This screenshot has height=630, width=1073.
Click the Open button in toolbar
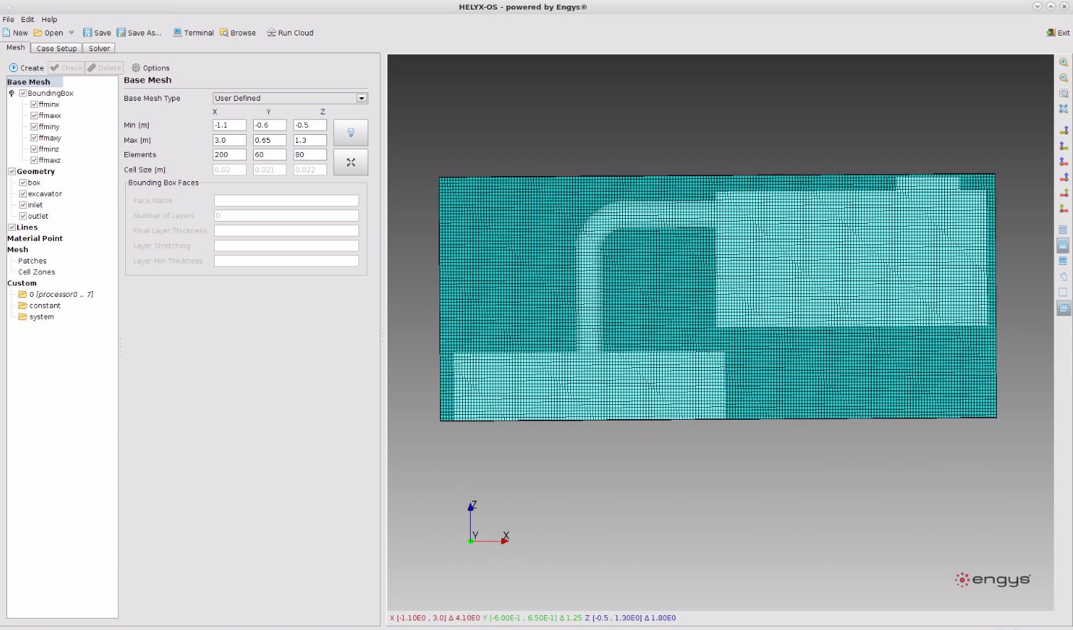[48, 33]
